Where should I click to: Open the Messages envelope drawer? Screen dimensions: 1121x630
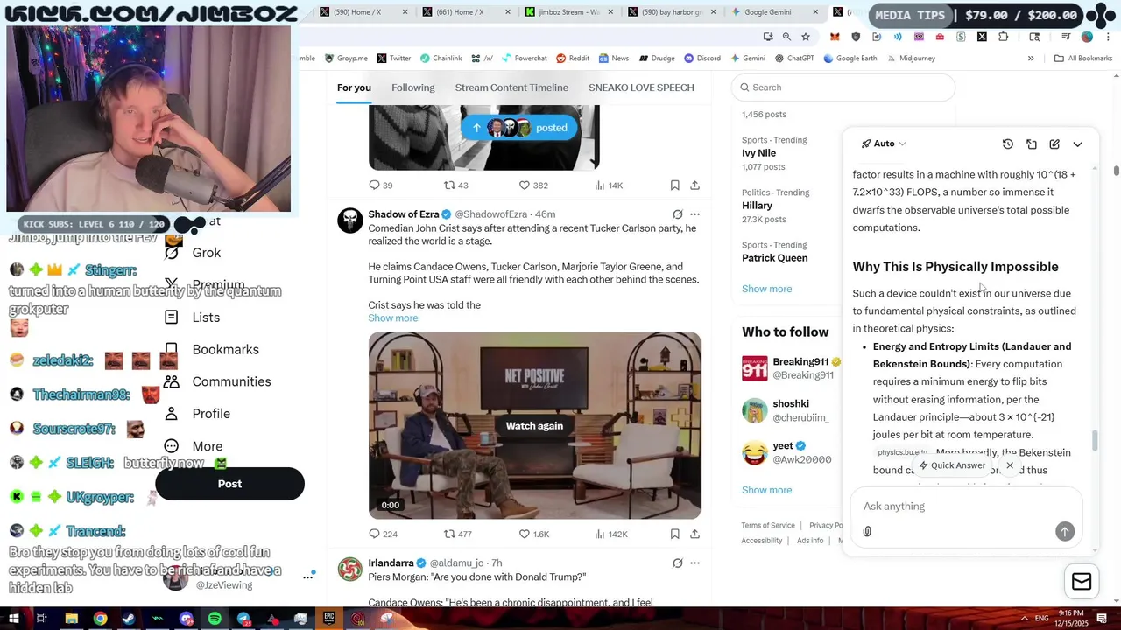[x=1082, y=582]
